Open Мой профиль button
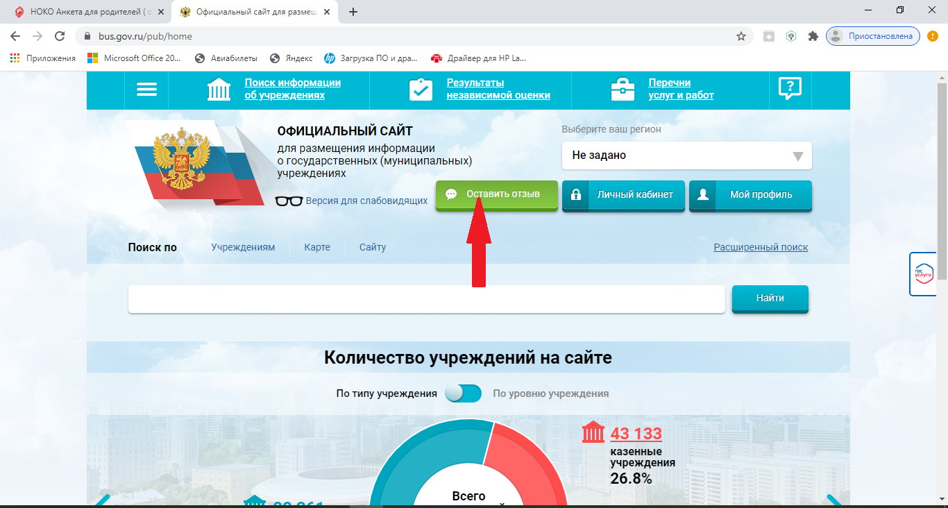Image resolution: width=948 pixels, height=508 pixels. coord(750,196)
